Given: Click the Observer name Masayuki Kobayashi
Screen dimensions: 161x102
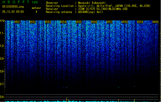Looking at the screenshot, I should (x=92, y=3).
